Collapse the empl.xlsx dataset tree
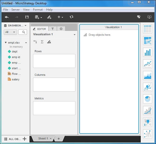 pos(6,43)
